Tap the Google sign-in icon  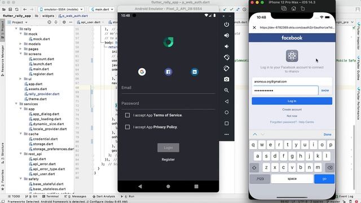click(x=142, y=72)
